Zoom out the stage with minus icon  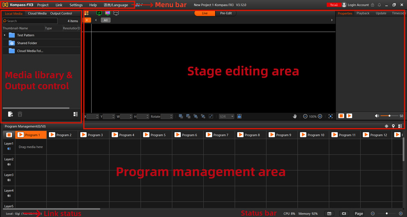point(305,116)
